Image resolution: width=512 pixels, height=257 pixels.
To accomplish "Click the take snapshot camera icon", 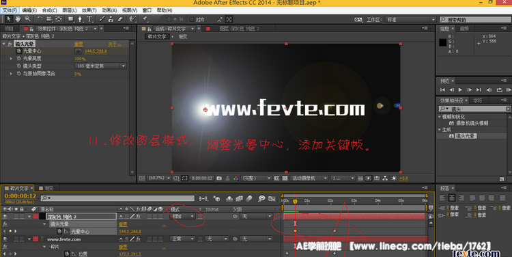I will pyautogui.click(x=219, y=178).
